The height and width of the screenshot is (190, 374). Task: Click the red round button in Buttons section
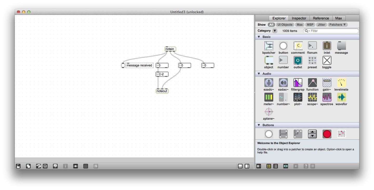tap(327, 134)
